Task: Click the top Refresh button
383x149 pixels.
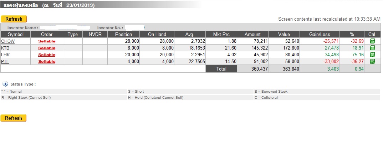Action: click(x=14, y=19)
